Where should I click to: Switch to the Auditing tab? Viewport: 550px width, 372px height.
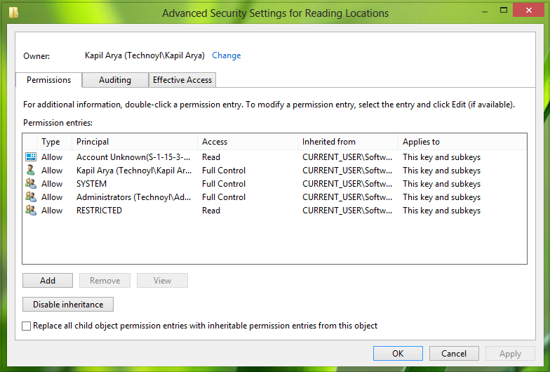coord(115,80)
